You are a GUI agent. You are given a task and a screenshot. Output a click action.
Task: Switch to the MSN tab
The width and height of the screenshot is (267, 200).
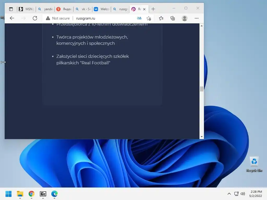tap(26, 9)
